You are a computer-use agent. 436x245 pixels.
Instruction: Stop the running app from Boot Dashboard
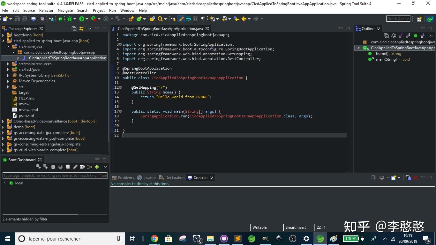(53, 167)
